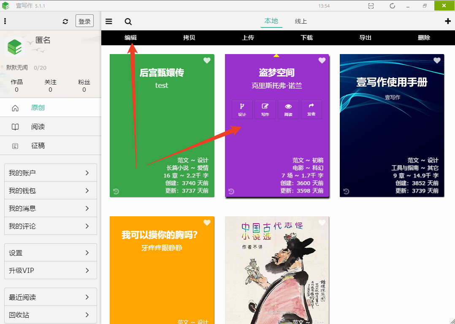The height and width of the screenshot is (324, 455).
Task: Select 导出 in the action bar
Action: [366, 38]
